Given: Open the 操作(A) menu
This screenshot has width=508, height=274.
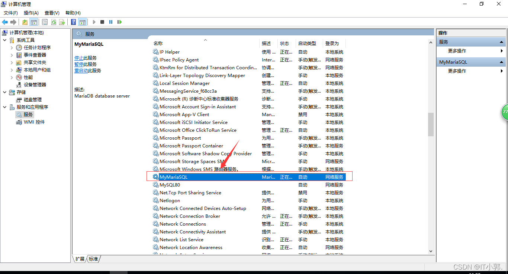Looking at the screenshot, I should point(31,13).
